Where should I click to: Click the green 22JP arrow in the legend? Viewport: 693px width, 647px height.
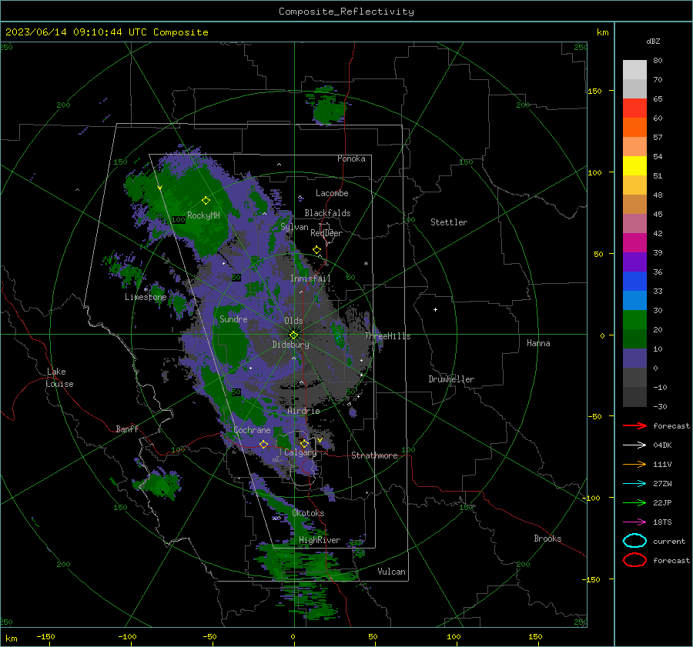pos(634,502)
